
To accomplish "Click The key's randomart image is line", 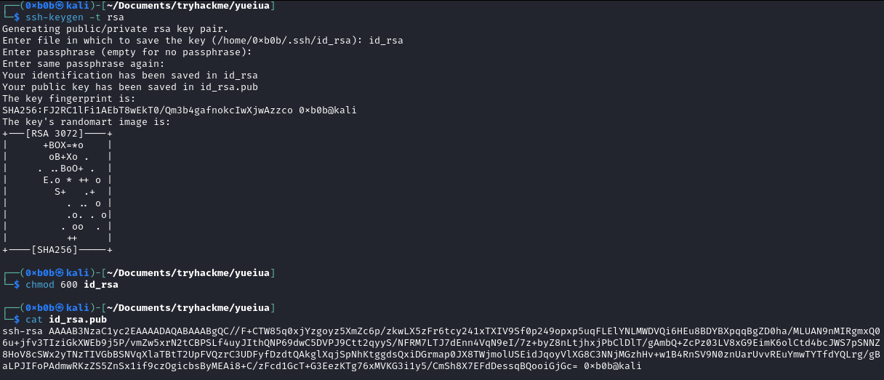I will pyautogui.click(x=87, y=122).
